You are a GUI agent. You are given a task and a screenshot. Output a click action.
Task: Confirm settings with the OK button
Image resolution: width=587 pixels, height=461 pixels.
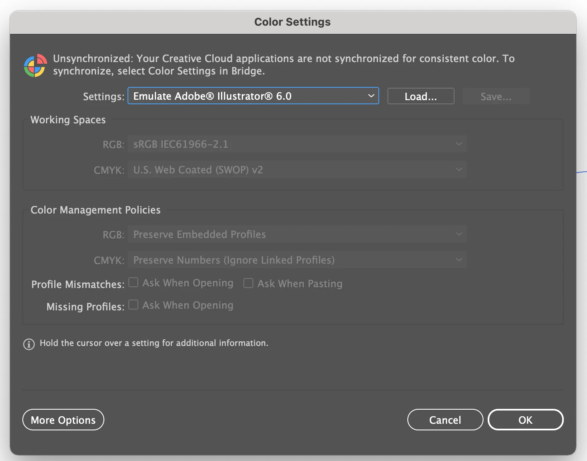pos(526,420)
